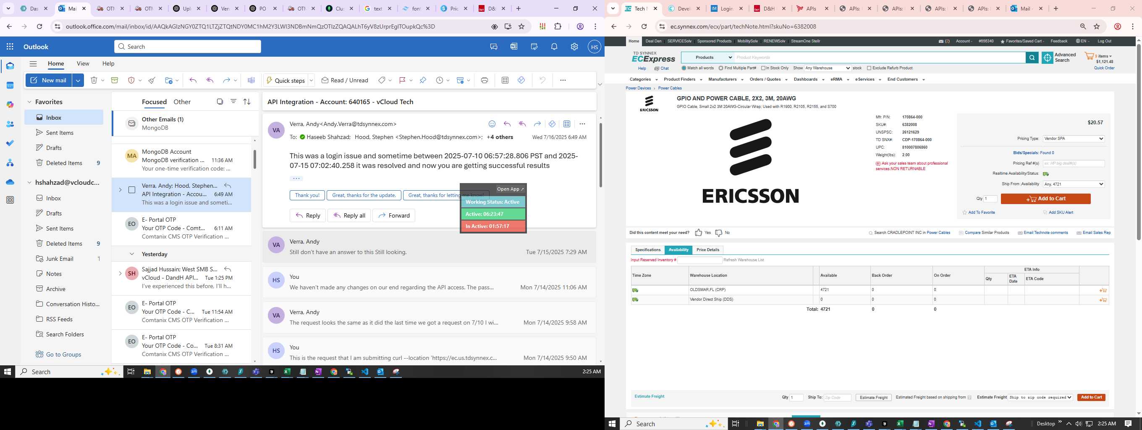Image resolution: width=1142 pixels, height=430 pixels.
Task: Open Orders / Quotes menu on ECExpress
Action: (x=768, y=79)
